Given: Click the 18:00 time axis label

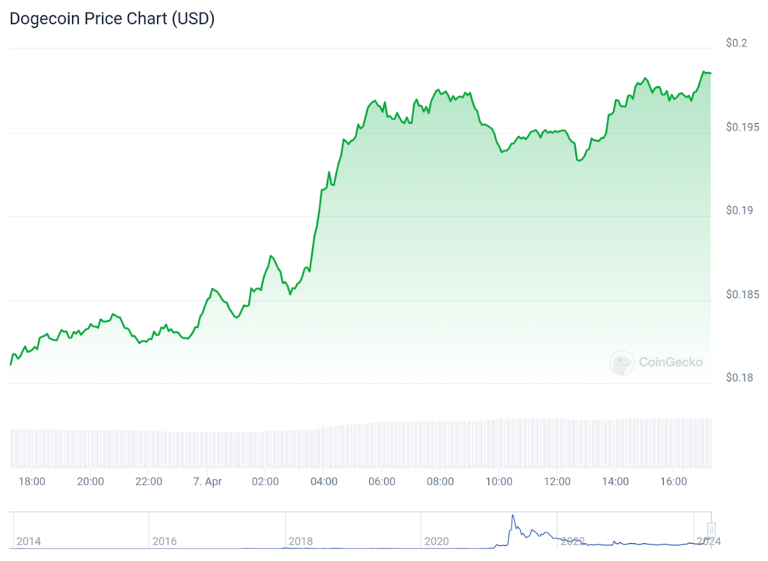Looking at the screenshot, I should pyautogui.click(x=31, y=481).
